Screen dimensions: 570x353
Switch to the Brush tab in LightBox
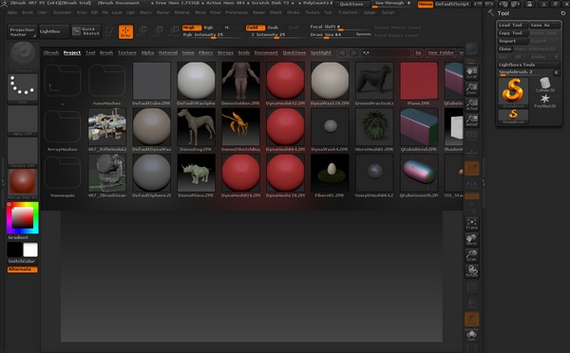[x=106, y=52]
